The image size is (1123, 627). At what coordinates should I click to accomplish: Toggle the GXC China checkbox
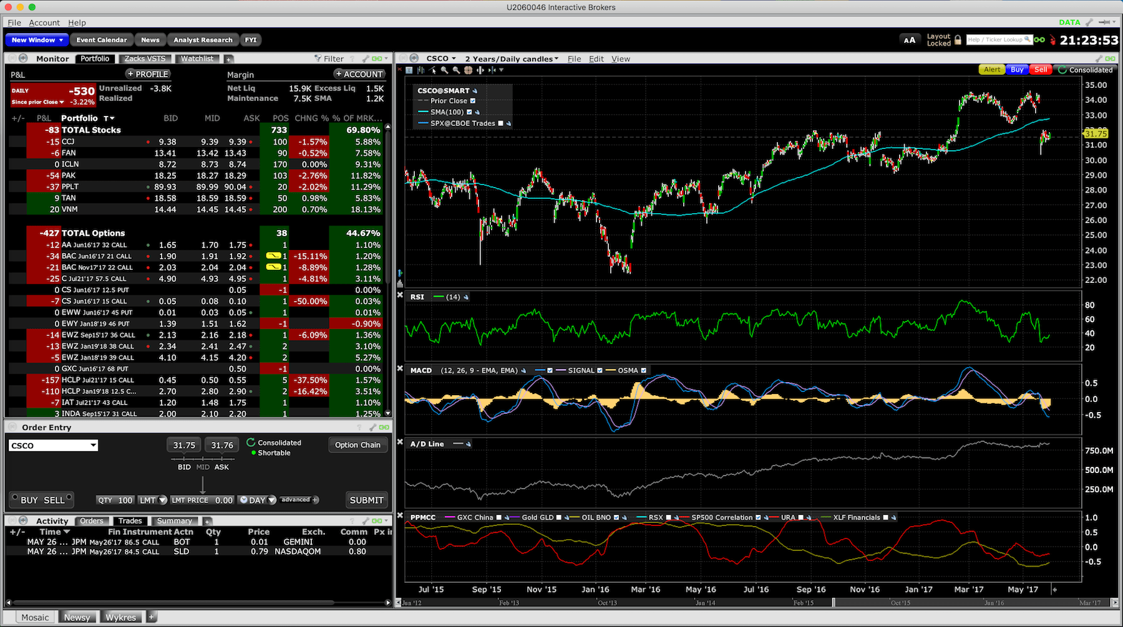point(498,517)
